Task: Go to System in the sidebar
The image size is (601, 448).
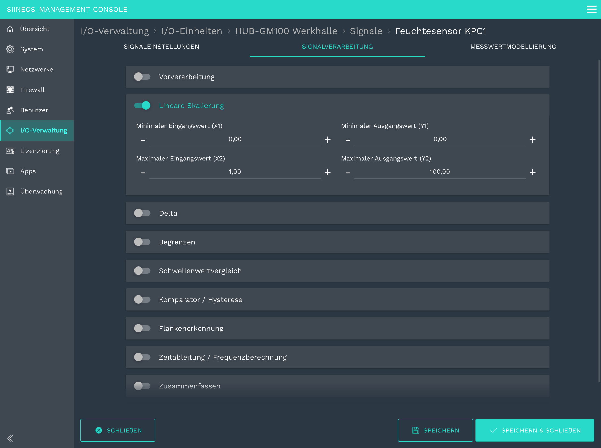Action: click(37, 49)
